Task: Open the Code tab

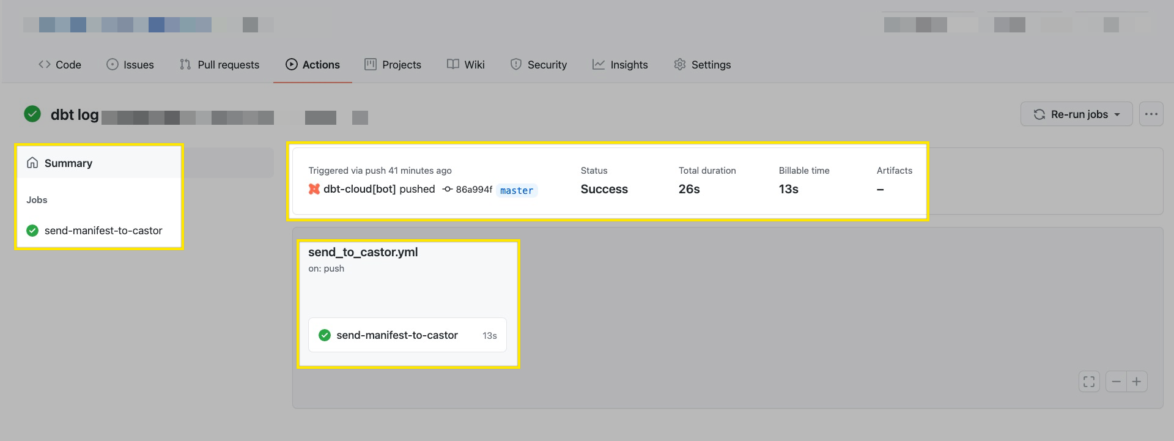Action: pos(60,65)
